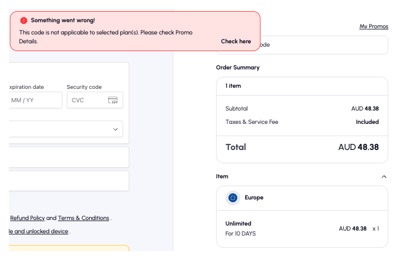
Task: Click the second empty field above Refund Policy
Action: point(69,181)
